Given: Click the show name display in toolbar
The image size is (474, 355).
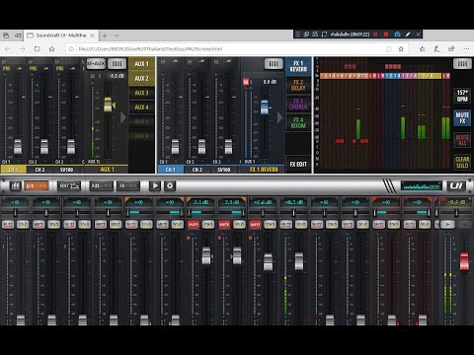Looking at the screenshot, I should point(422,186).
